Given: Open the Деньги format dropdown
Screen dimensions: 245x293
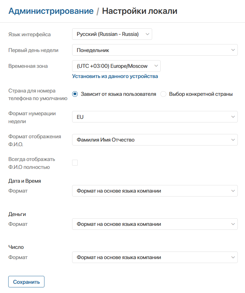Looking at the screenshot, I should tap(155, 224).
